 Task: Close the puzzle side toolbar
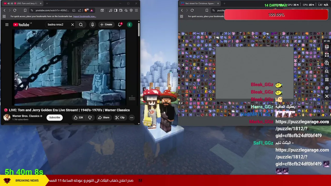click(x=327, y=96)
